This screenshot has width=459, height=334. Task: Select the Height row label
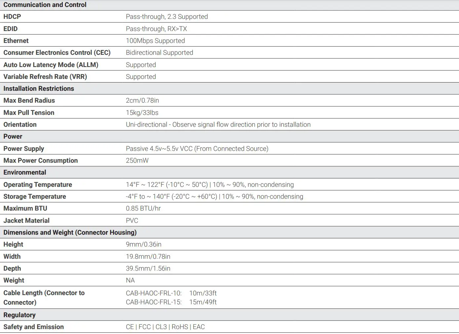(13, 244)
